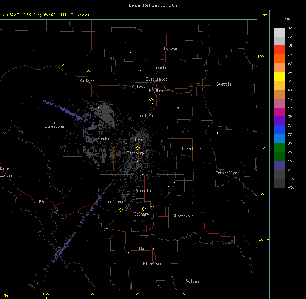The height and width of the screenshot is (299, 306).
Task: Select the Ponoka city label
Action: click(x=170, y=48)
